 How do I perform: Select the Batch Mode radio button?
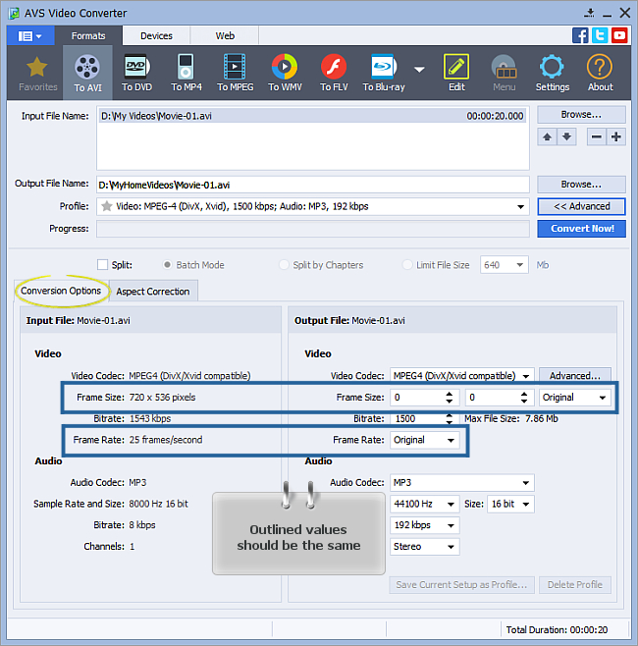click(167, 264)
